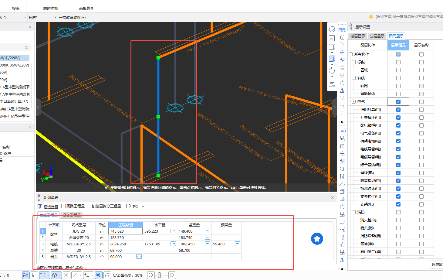Screen dimensions: 443x280
Task: Check the 回路工程量 checkbox
Action: tap(63, 206)
